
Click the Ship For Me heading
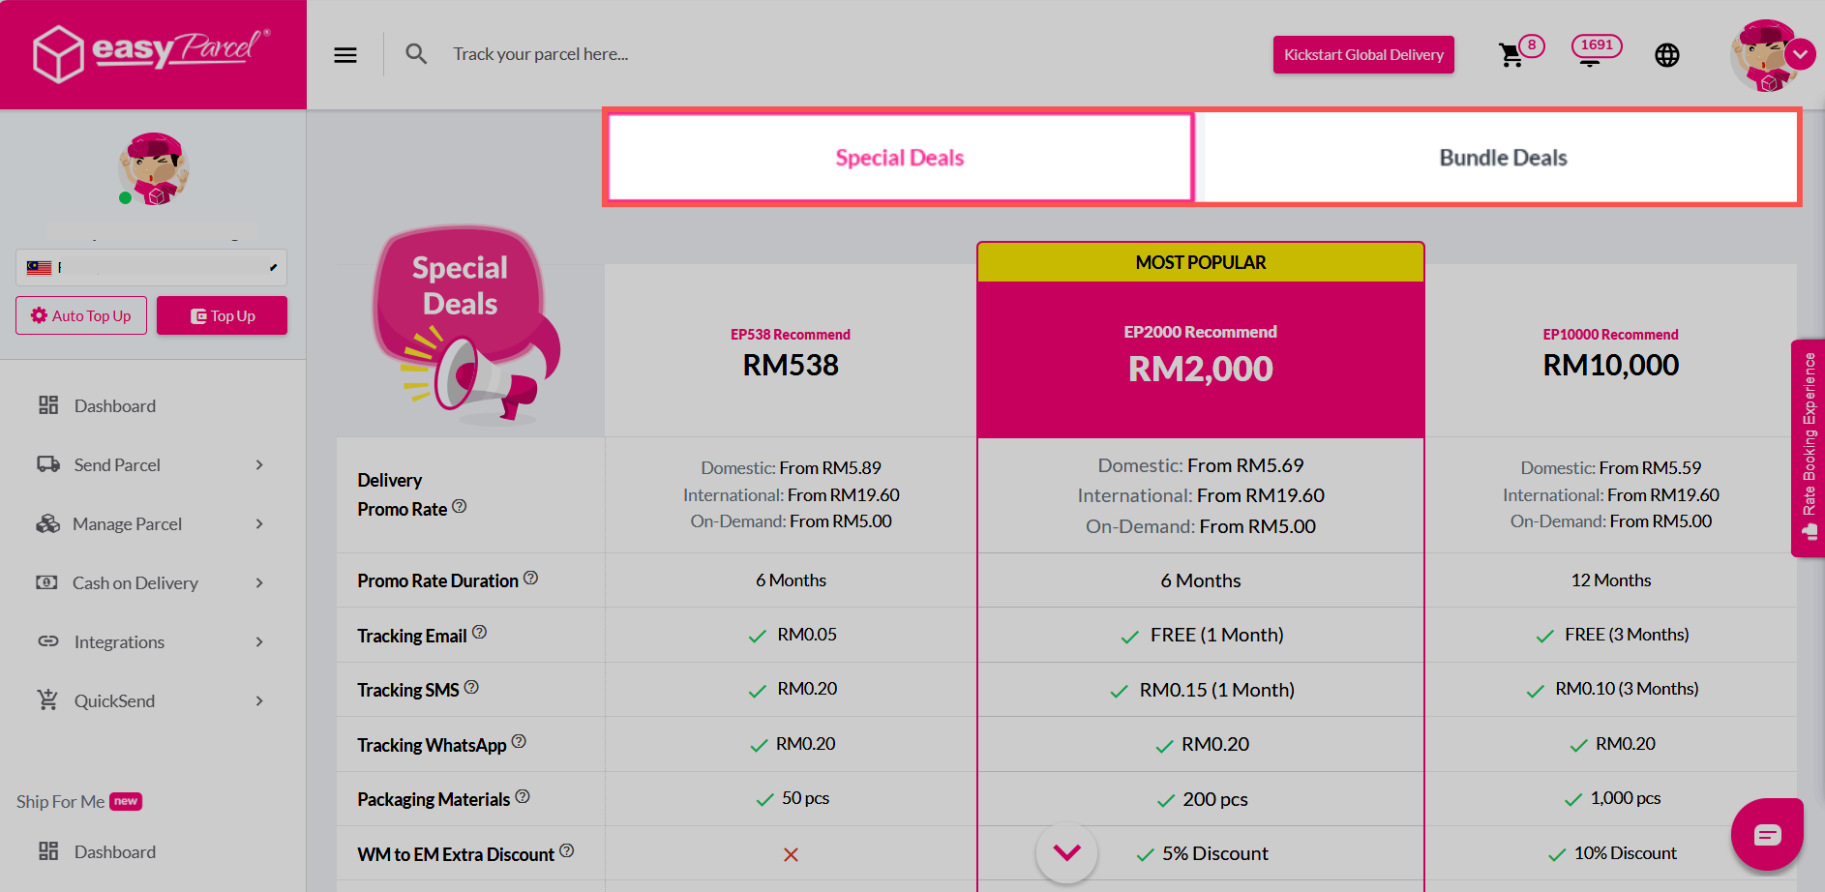click(60, 801)
